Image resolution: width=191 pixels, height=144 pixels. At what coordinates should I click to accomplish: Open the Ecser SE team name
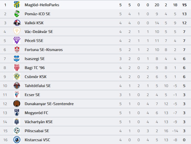32,95
